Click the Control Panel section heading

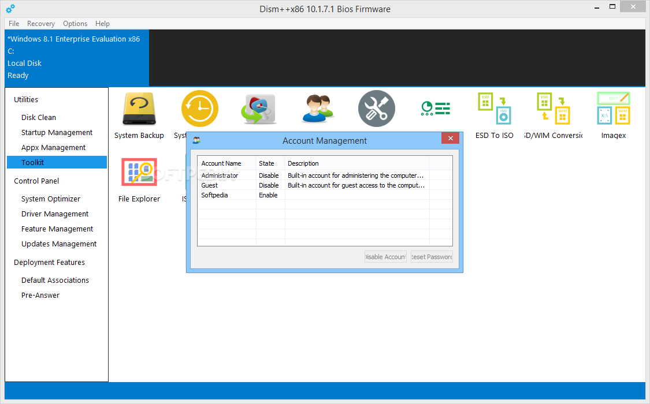[x=36, y=181]
